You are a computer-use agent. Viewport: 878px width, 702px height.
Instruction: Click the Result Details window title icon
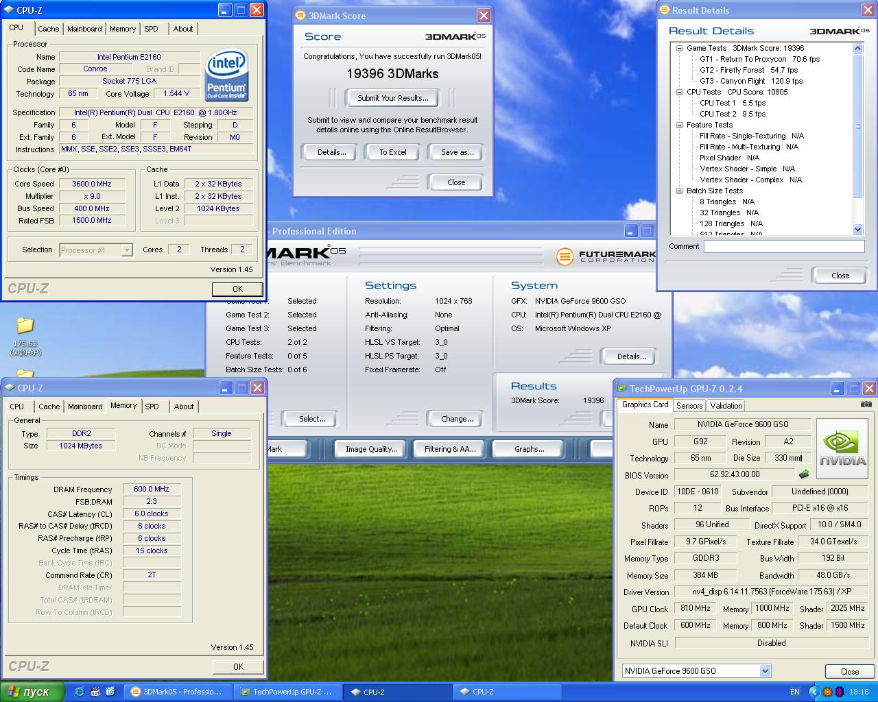665,10
